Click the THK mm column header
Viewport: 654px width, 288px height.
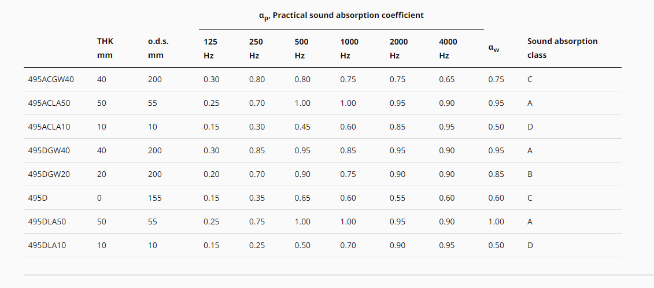click(105, 49)
